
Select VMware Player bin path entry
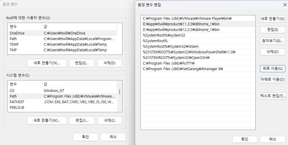click(x=198, y=19)
